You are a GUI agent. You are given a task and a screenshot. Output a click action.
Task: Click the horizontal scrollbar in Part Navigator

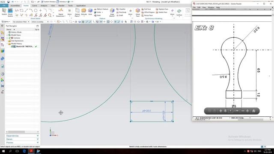16,132
